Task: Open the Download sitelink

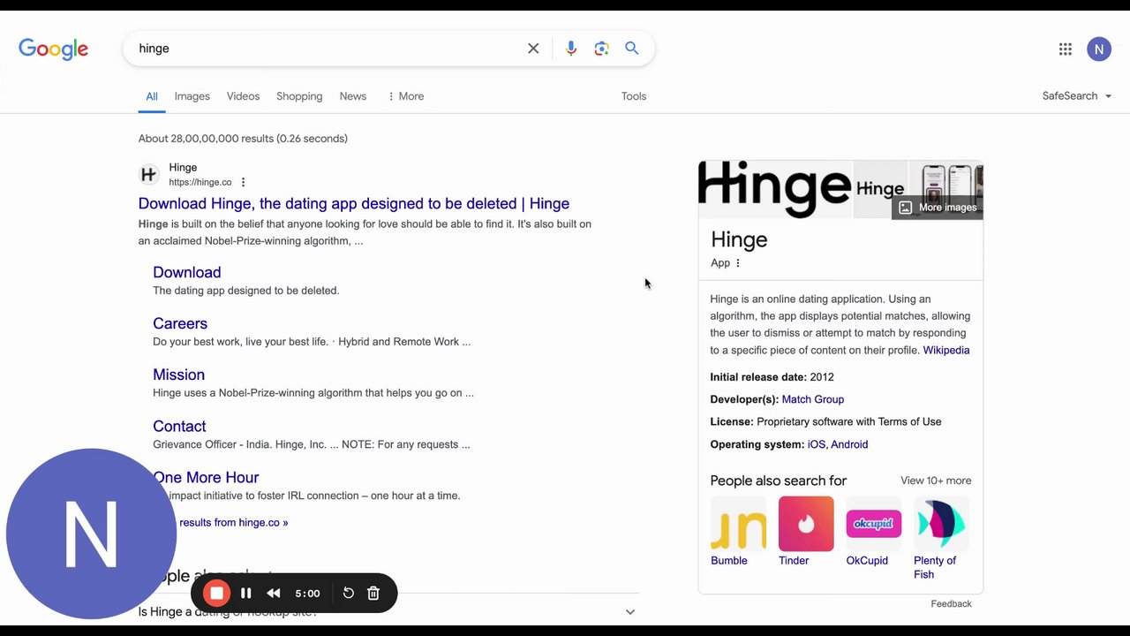Action: 187,273
